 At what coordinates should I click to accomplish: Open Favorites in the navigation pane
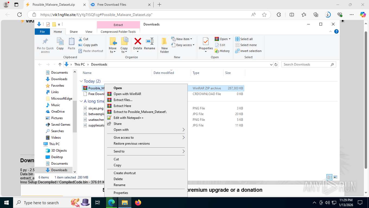click(58, 86)
